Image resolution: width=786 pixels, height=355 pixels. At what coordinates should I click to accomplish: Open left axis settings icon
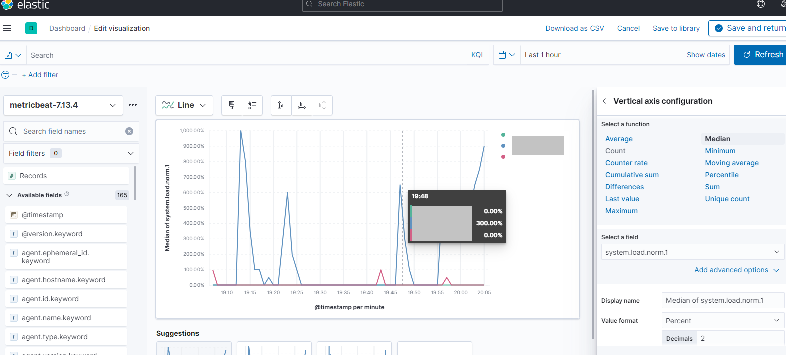point(281,105)
